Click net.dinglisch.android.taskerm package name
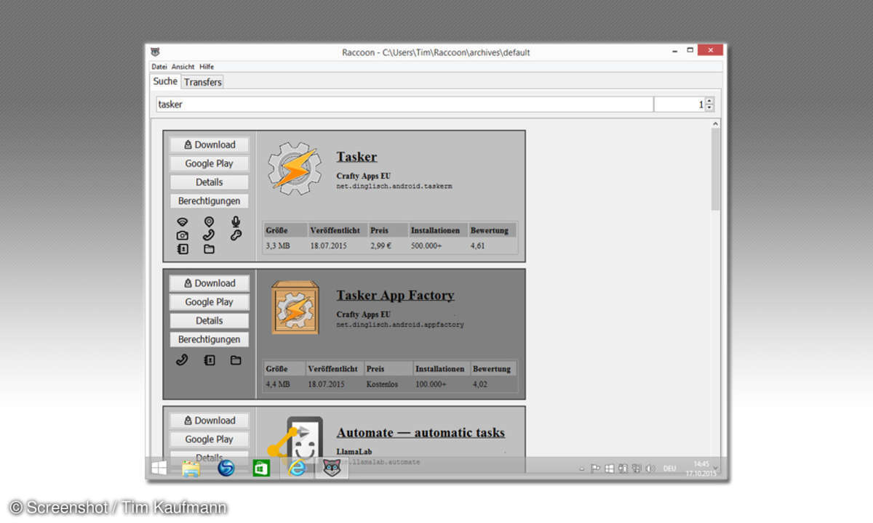This screenshot has width=873, height=523. tap(394, 187)
